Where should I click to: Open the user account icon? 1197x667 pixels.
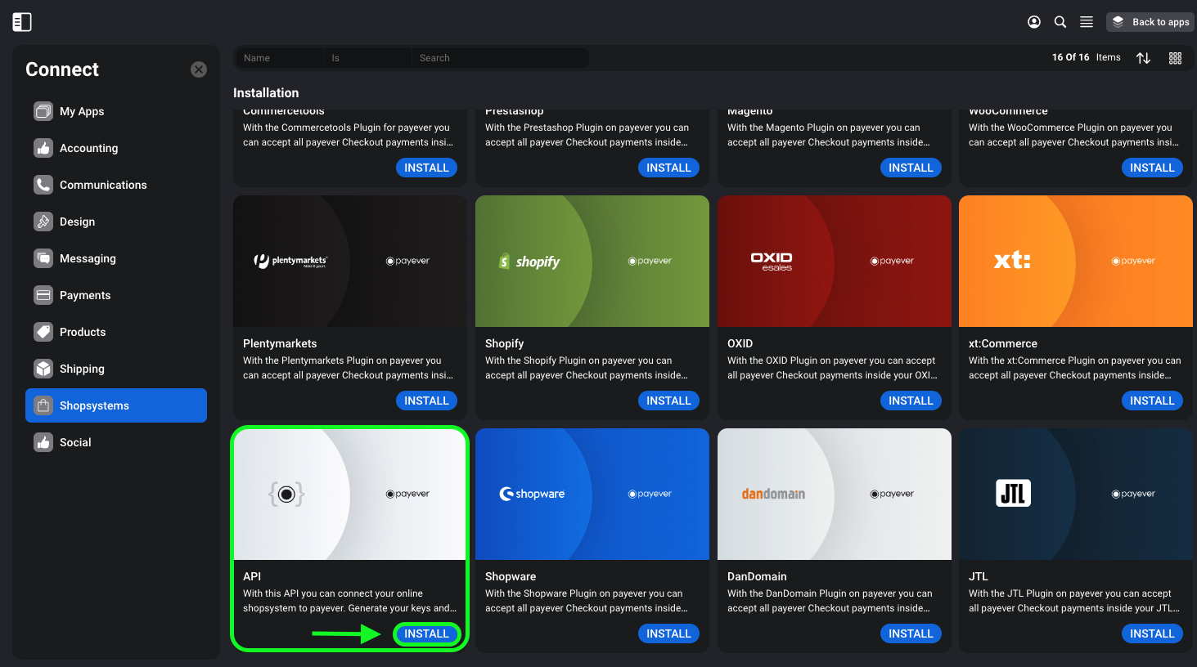coord(1034,22)
